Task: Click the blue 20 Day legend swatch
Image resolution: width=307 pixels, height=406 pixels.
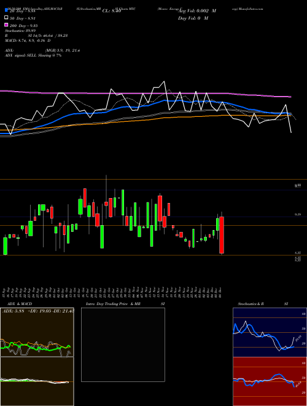Action: tap(6, 10)
